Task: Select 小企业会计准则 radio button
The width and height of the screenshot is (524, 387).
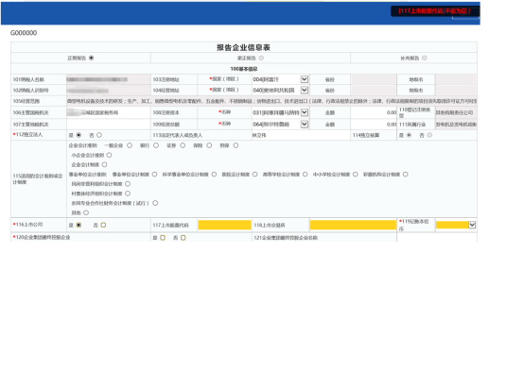Action: pyautogui.click(x=109, y=155)
